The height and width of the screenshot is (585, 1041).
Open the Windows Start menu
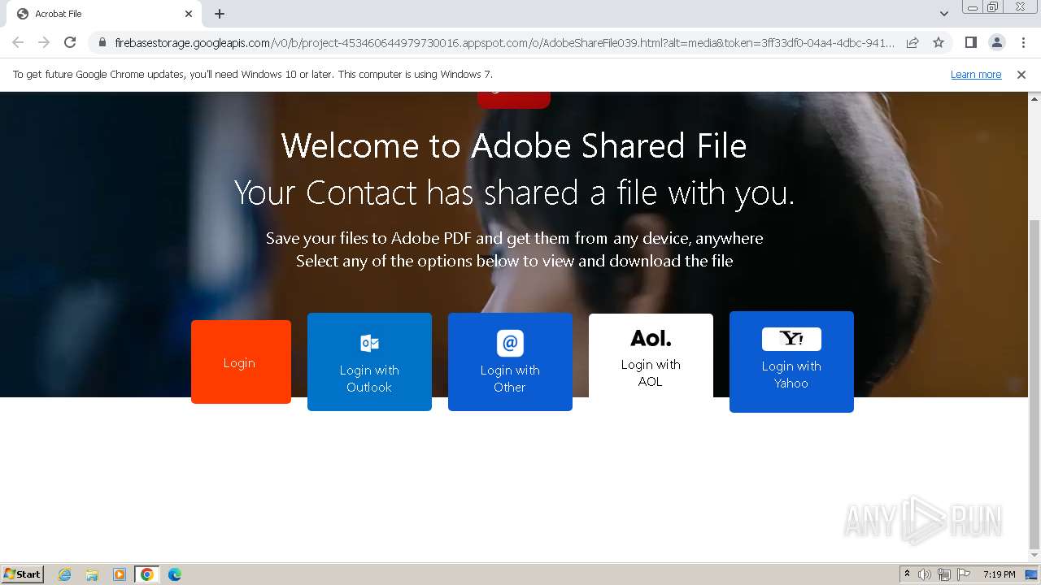click(23, 574)
